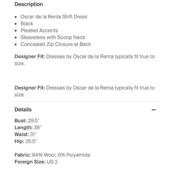Collapse the Details section with the minus icon
172x172 pixels.
tap(154, 110)
